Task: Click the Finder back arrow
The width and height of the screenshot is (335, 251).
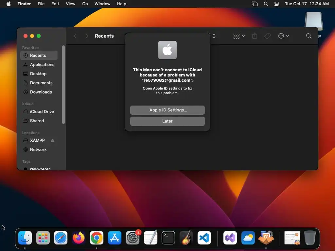Action: [75, 36]
